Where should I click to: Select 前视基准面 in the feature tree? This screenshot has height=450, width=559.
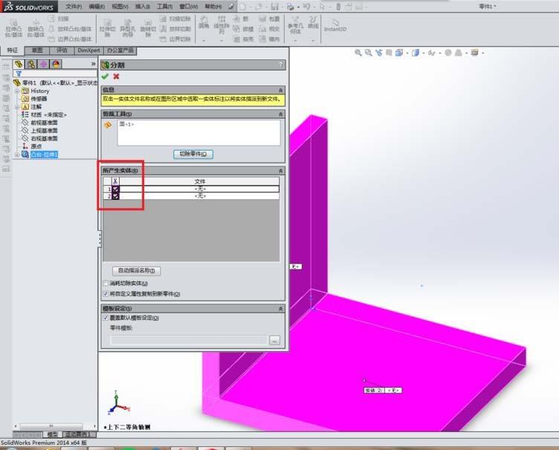click(x=44, y=123)
